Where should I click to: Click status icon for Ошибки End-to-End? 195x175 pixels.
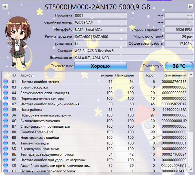5,132
